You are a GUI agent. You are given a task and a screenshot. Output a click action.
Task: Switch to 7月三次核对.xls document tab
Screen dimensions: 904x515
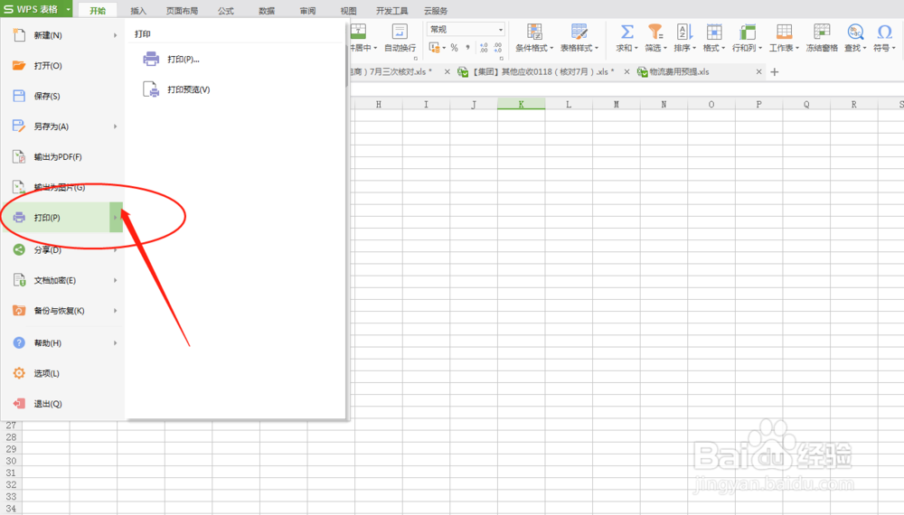[393, 72]
